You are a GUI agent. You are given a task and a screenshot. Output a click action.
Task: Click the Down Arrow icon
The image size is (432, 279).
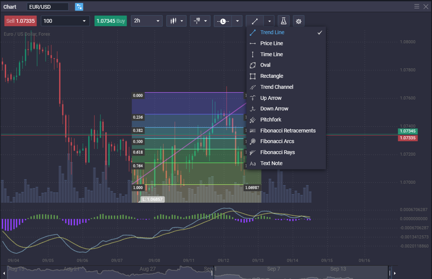[x=253, y=109]
